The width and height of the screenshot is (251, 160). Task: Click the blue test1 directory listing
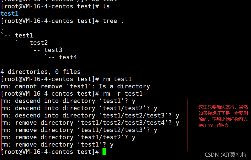click(10, 14)
